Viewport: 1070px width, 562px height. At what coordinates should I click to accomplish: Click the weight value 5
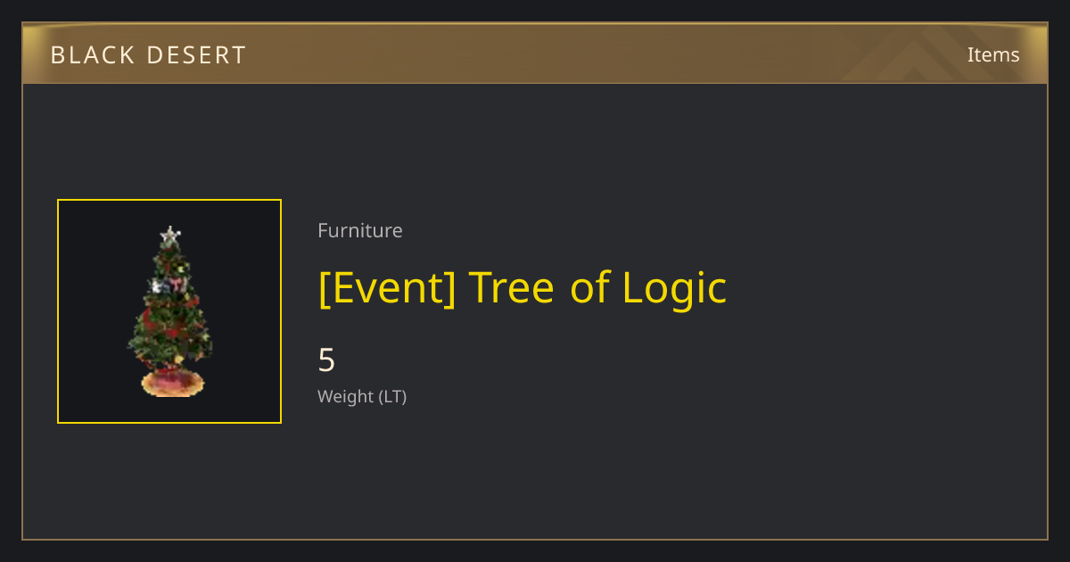327,360
